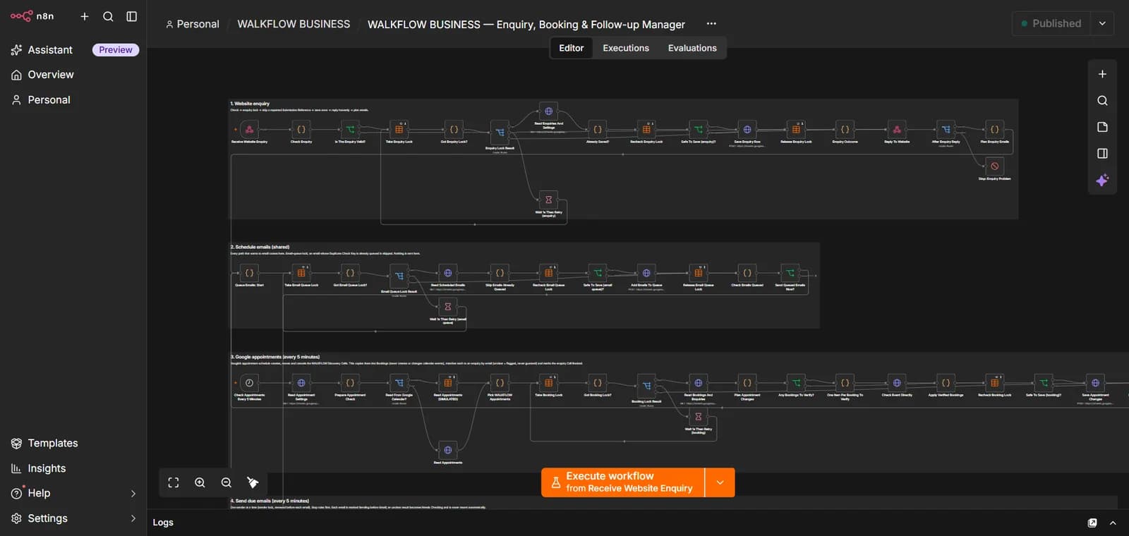Switch to the Executions tab
The image size is (1129, 536).
coord(626,48)
